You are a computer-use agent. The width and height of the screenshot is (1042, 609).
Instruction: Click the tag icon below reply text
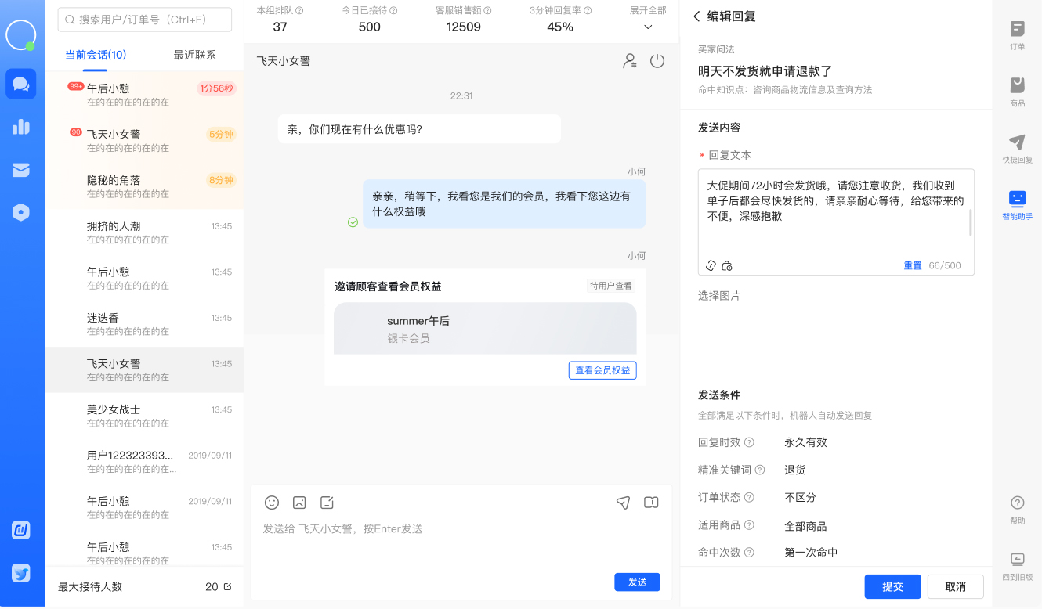(x=711, y=265)
